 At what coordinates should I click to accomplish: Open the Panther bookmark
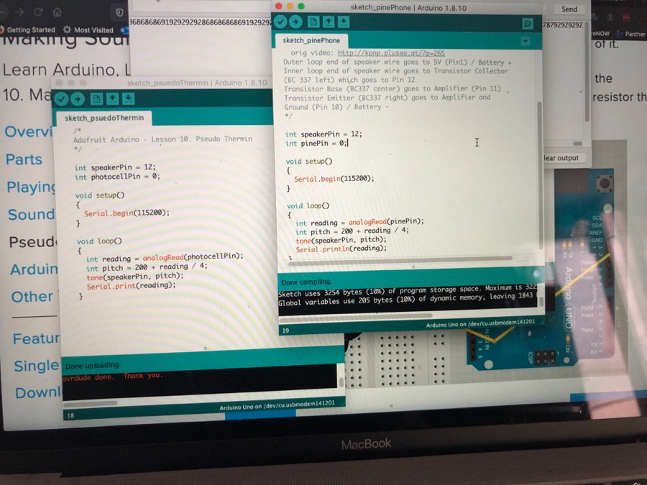click(630, 34)
